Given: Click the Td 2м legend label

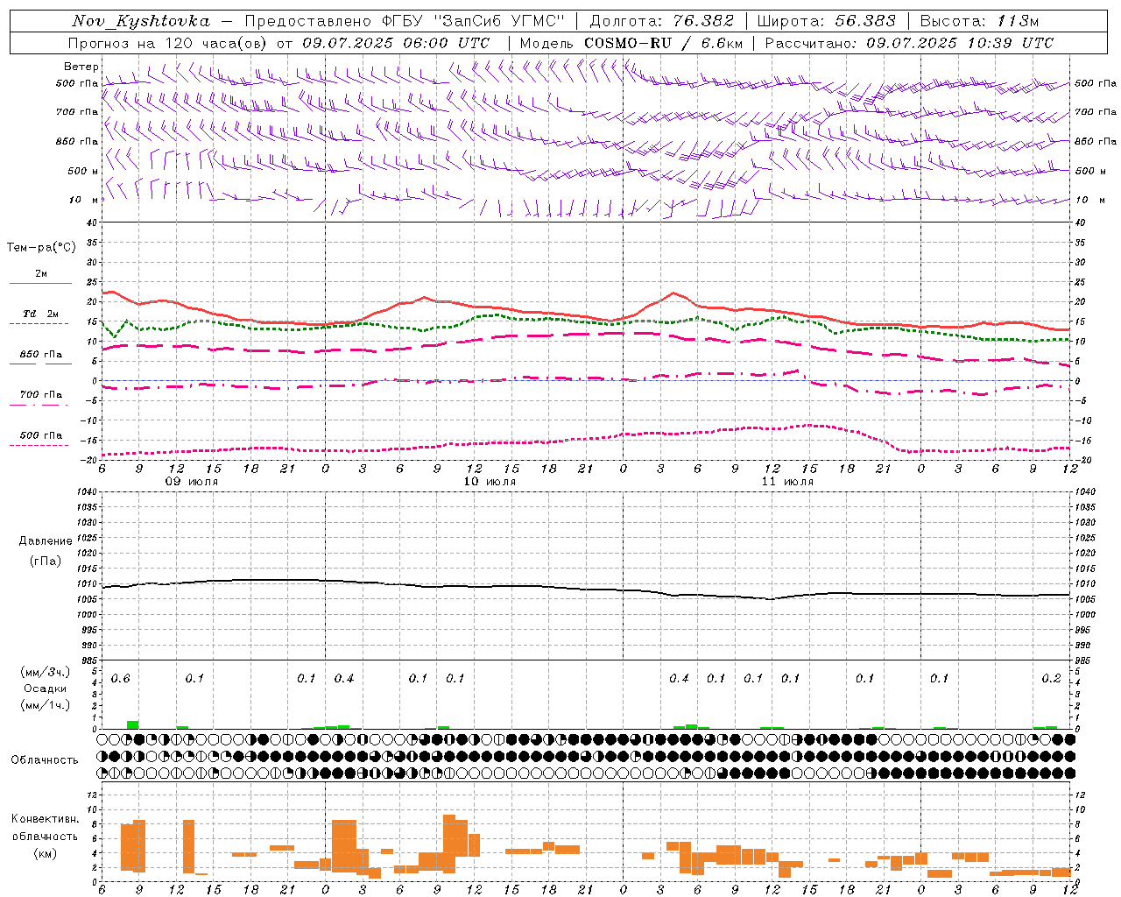Looking at the screenshot, I should tap(41, 314).
